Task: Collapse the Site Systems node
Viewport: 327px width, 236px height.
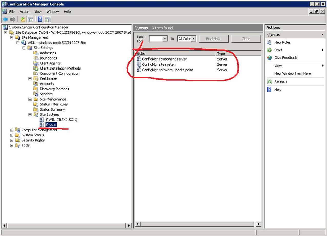Action: (30, 114)
